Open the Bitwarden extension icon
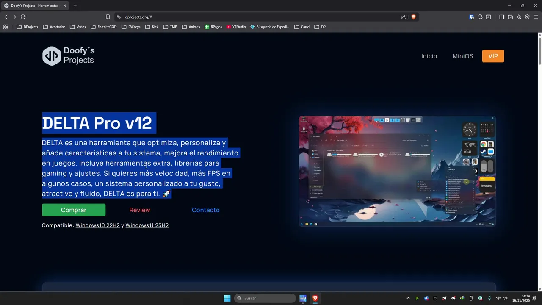 [471, 17]
